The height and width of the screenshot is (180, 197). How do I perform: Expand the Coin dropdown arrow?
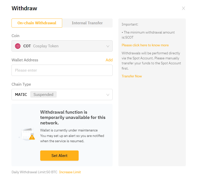[x=108, y=46]
